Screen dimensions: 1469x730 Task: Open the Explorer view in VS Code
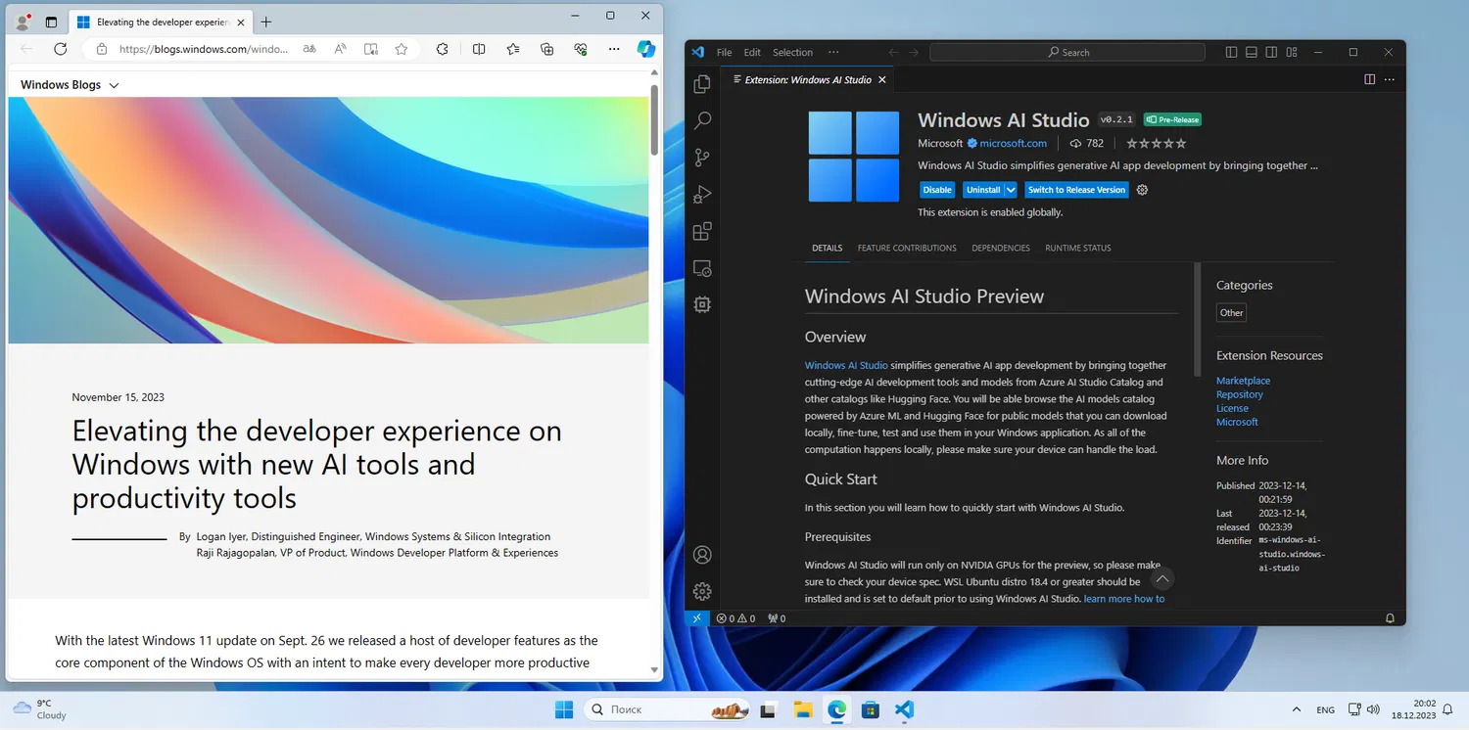(701, 84)
